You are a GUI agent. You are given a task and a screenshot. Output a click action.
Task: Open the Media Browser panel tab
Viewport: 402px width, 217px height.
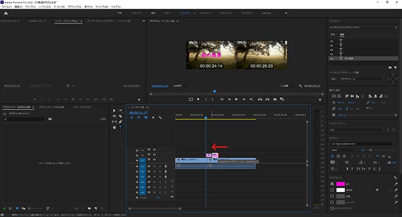[x=83, y=107]
